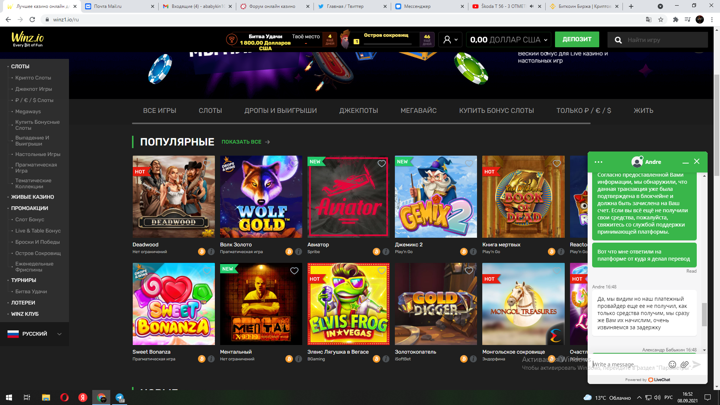Click info icon under Deadwood
Viewport: 720px width, 405px height.
pyautogui.click(x=211, y=252)
